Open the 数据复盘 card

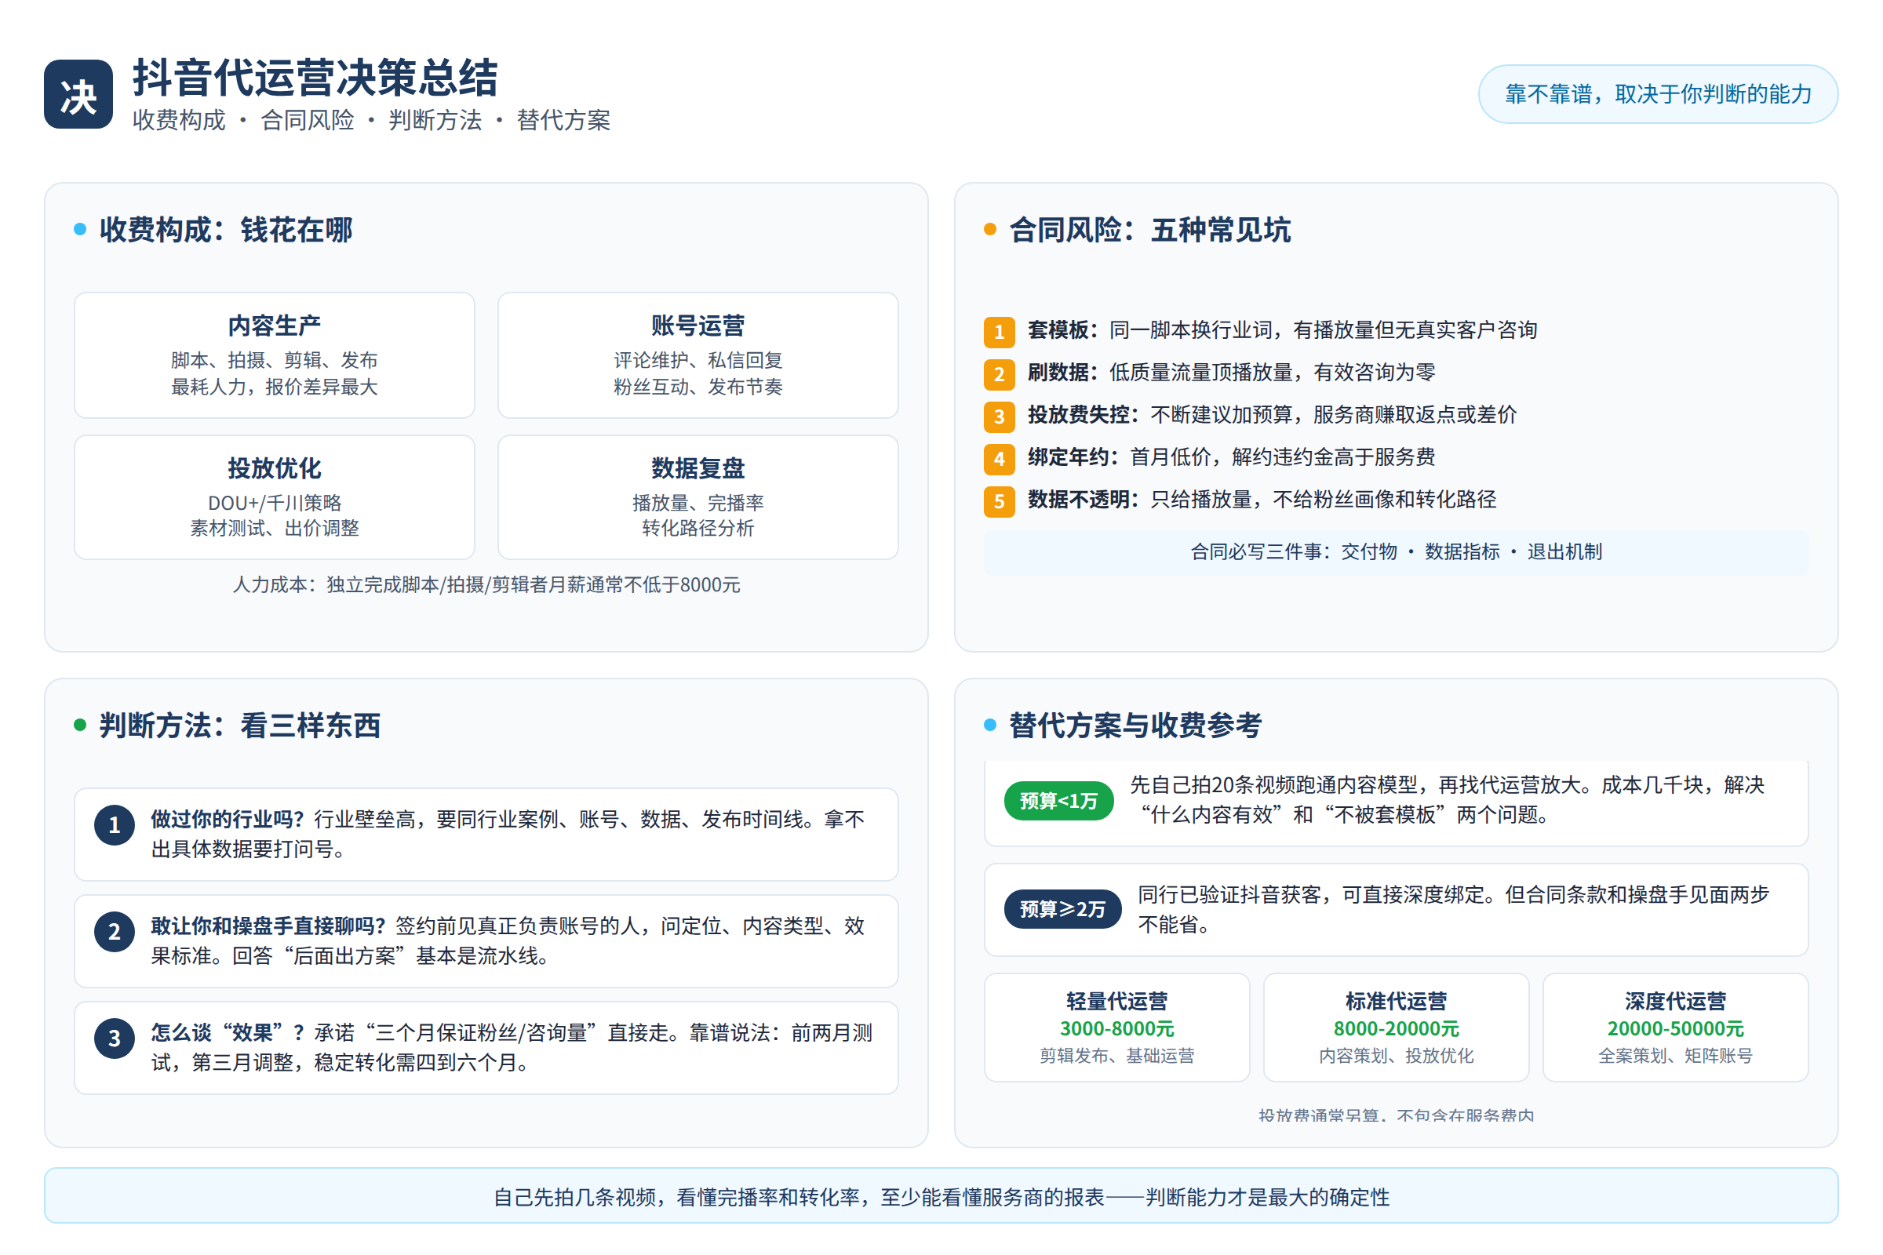pos(698,497)
